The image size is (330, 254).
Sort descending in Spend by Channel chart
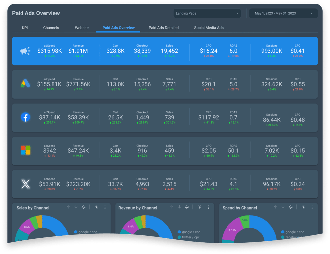click(283, 207)
